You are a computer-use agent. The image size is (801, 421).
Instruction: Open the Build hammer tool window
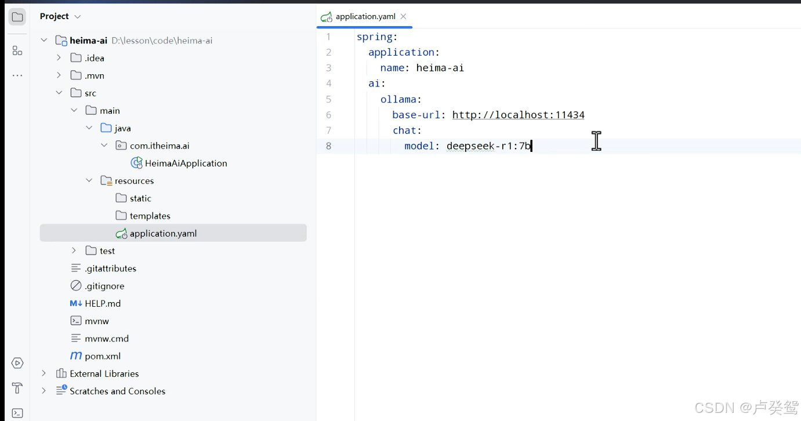17,388
